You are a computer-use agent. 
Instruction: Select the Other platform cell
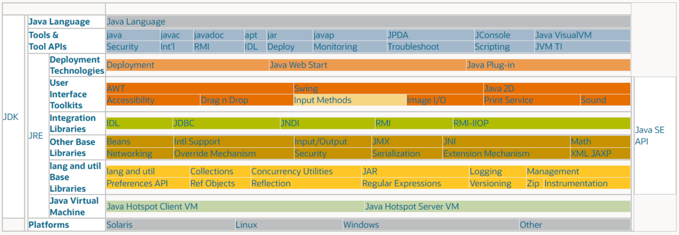tap(575, 224)
